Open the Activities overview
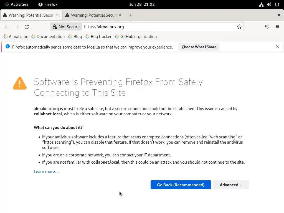Image resolution: width=284 pixels, height=213 pixels. pyautogui.click(x=17, y=4)
